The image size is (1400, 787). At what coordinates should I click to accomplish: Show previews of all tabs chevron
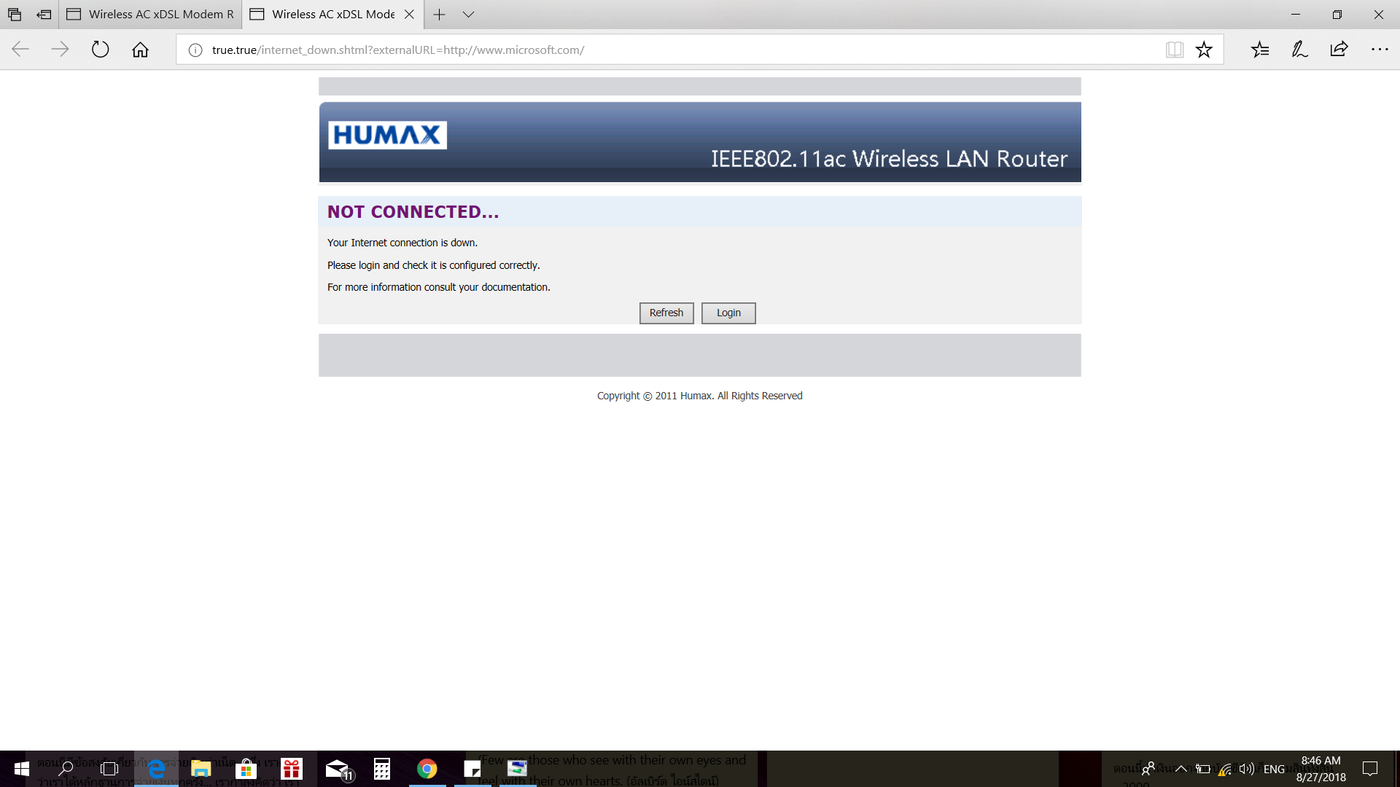click(468, 15)
